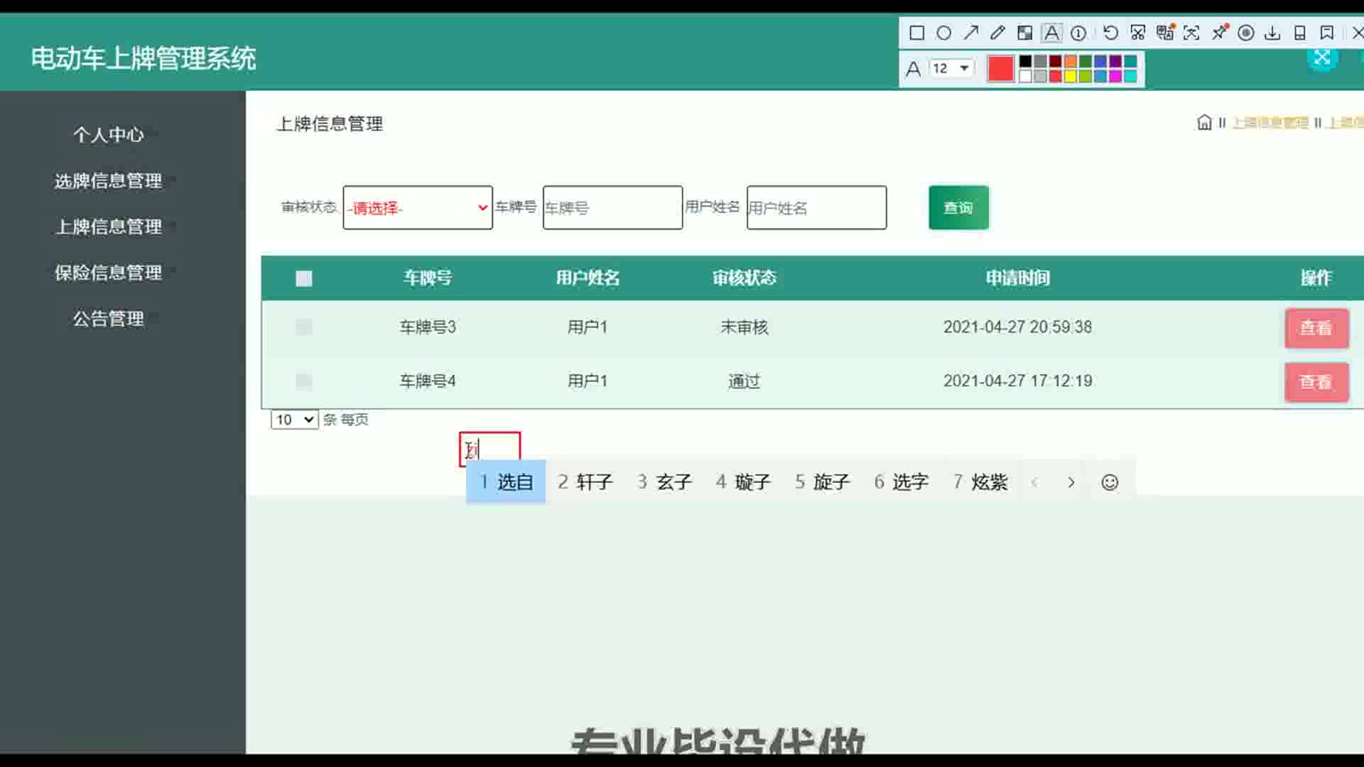Open the 审核状态 请选择 dropdown

coord(417,207)
